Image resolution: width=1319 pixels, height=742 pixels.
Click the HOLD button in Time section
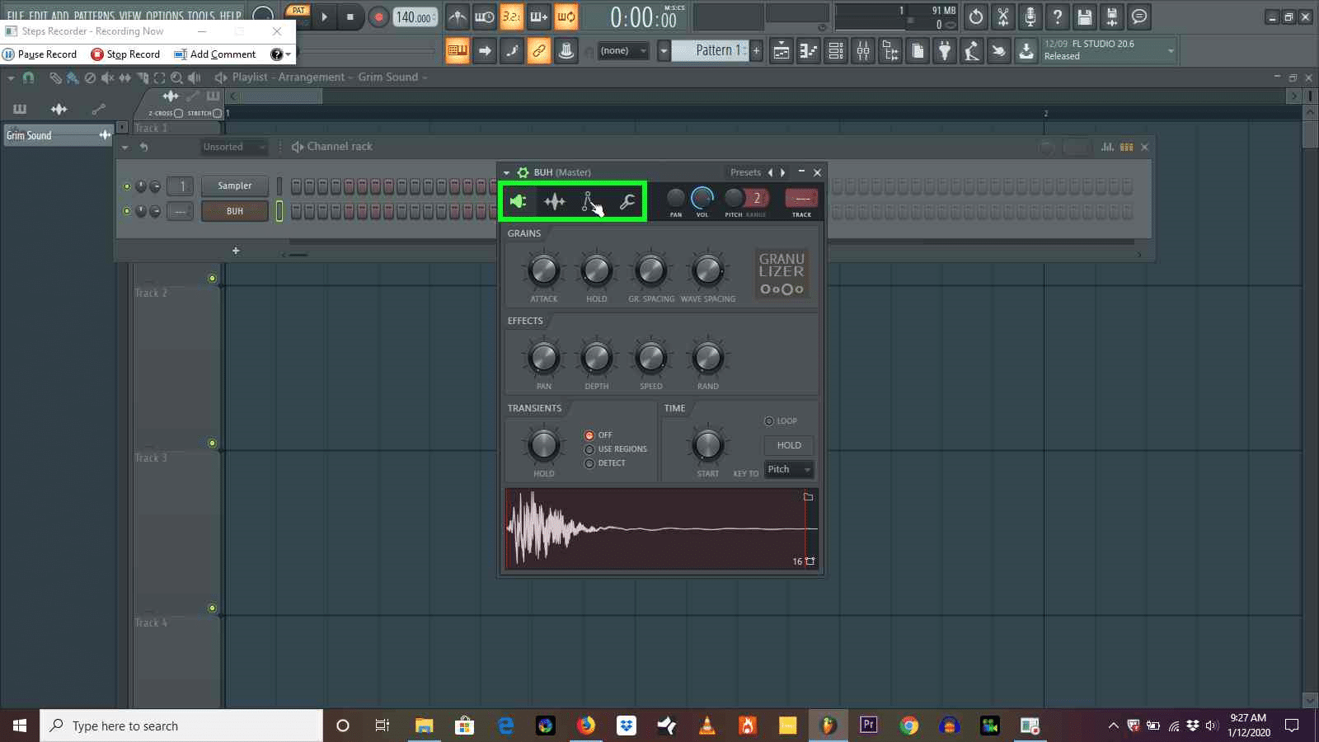[789, 445]
